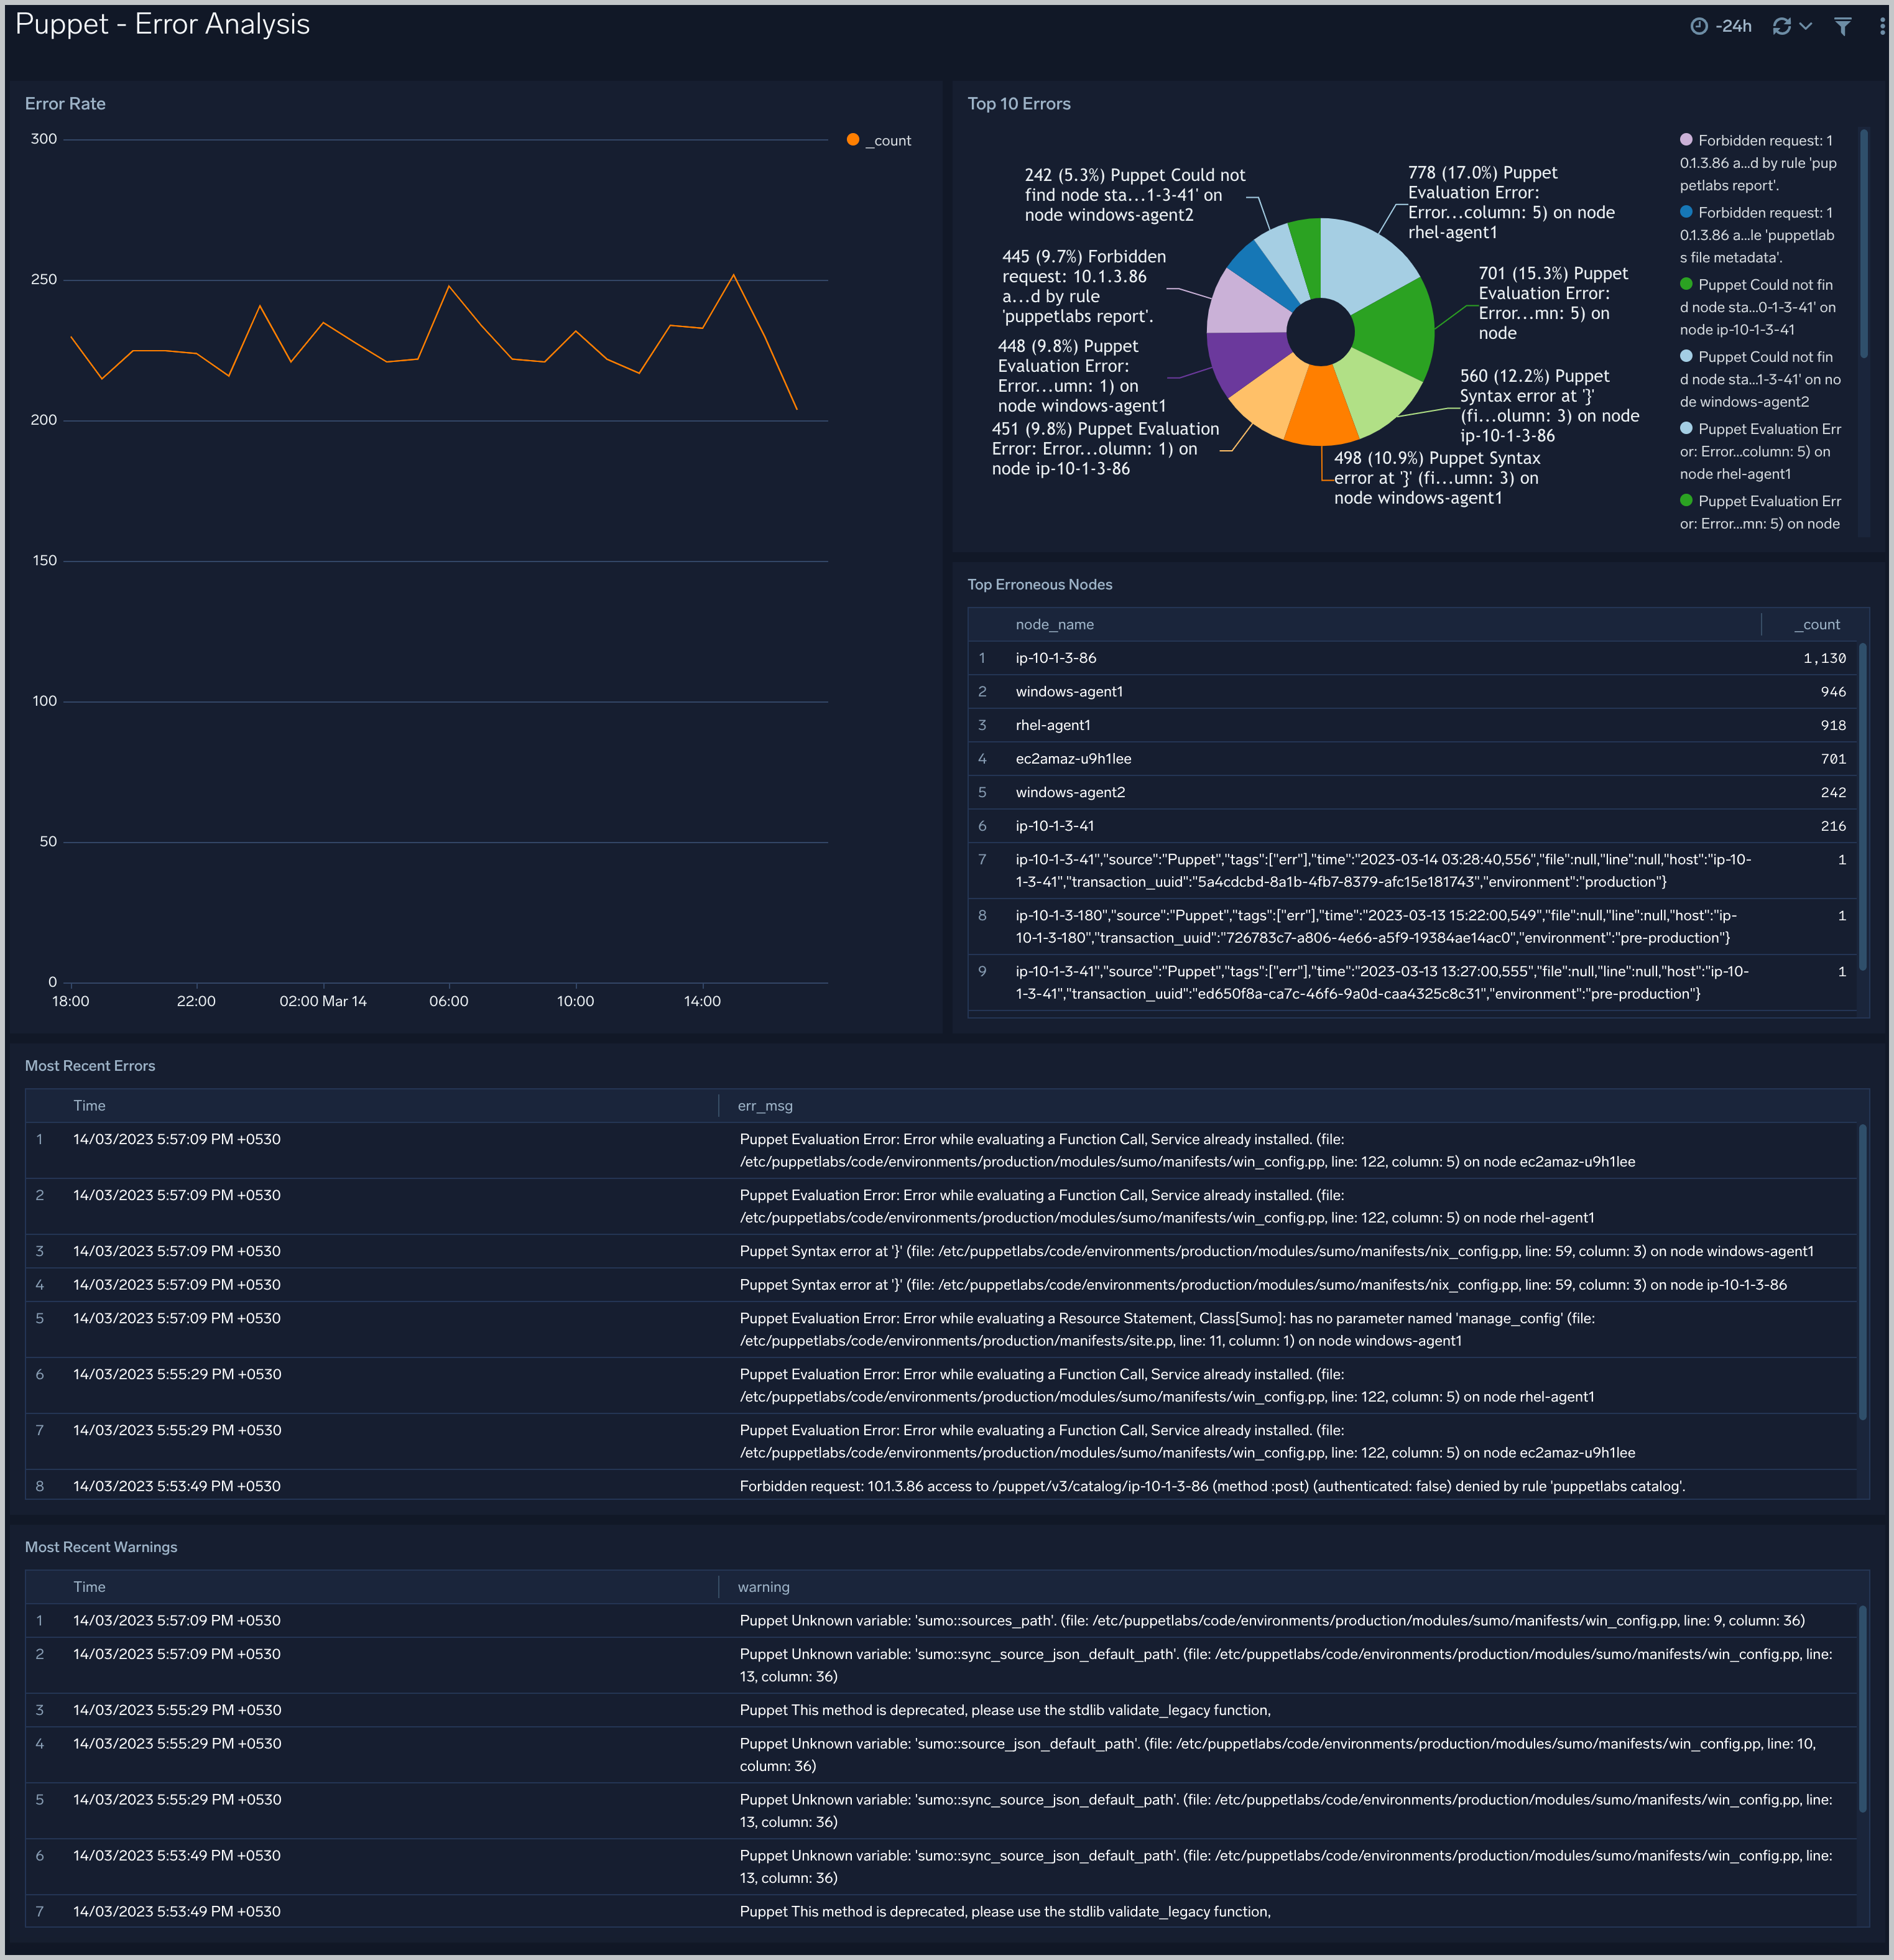Sort by the err_msg column header
The width and height of the screenshot is (1894, 1960).
[765, 1106]
